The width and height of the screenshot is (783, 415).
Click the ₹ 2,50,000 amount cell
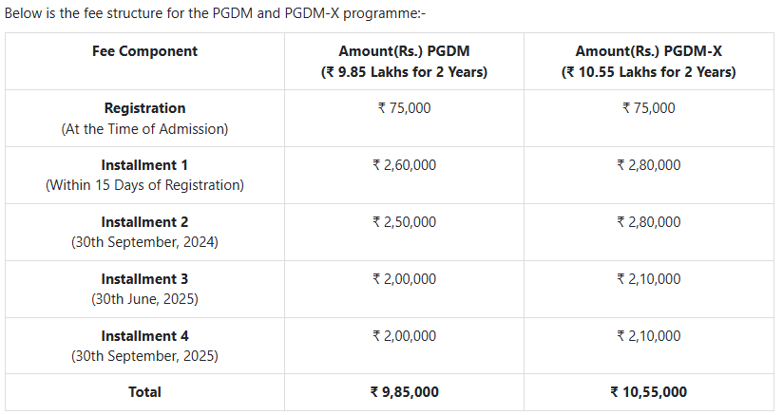pyautogui.click(x=404, y=222)
